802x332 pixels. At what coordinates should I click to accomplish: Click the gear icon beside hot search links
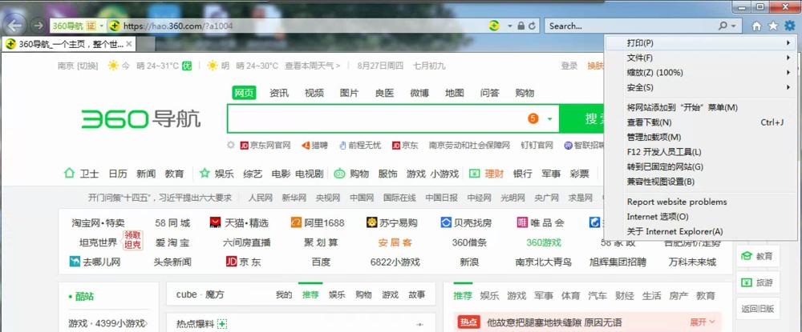pos(231,146)
